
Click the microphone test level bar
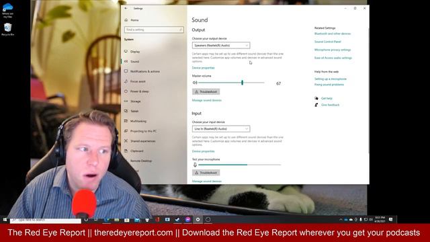click(x=239, y=165)
